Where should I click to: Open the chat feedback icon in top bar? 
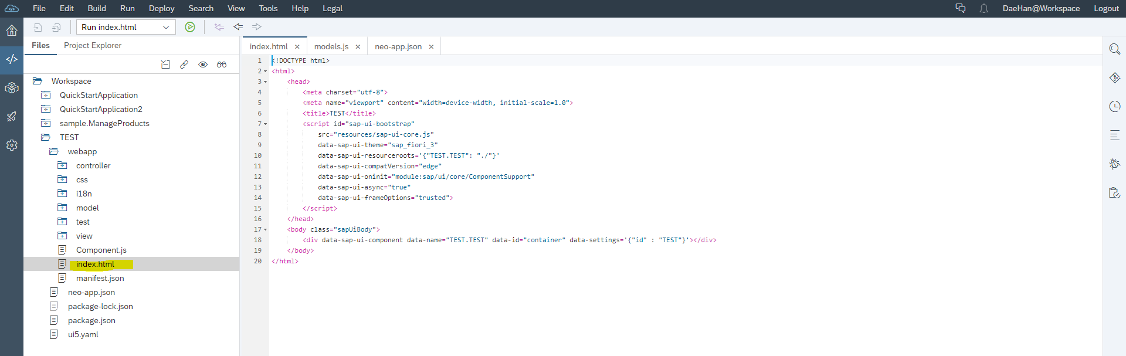click(961, 8)
